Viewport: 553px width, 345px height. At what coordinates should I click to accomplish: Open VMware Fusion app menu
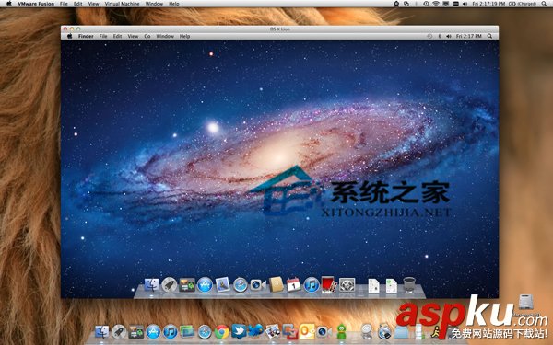coord(36,4)
